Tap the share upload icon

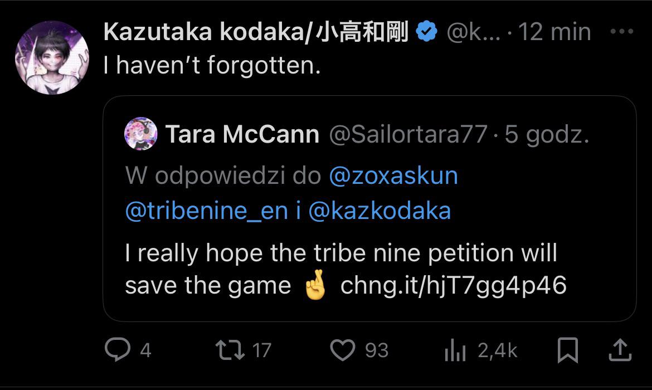620,350
